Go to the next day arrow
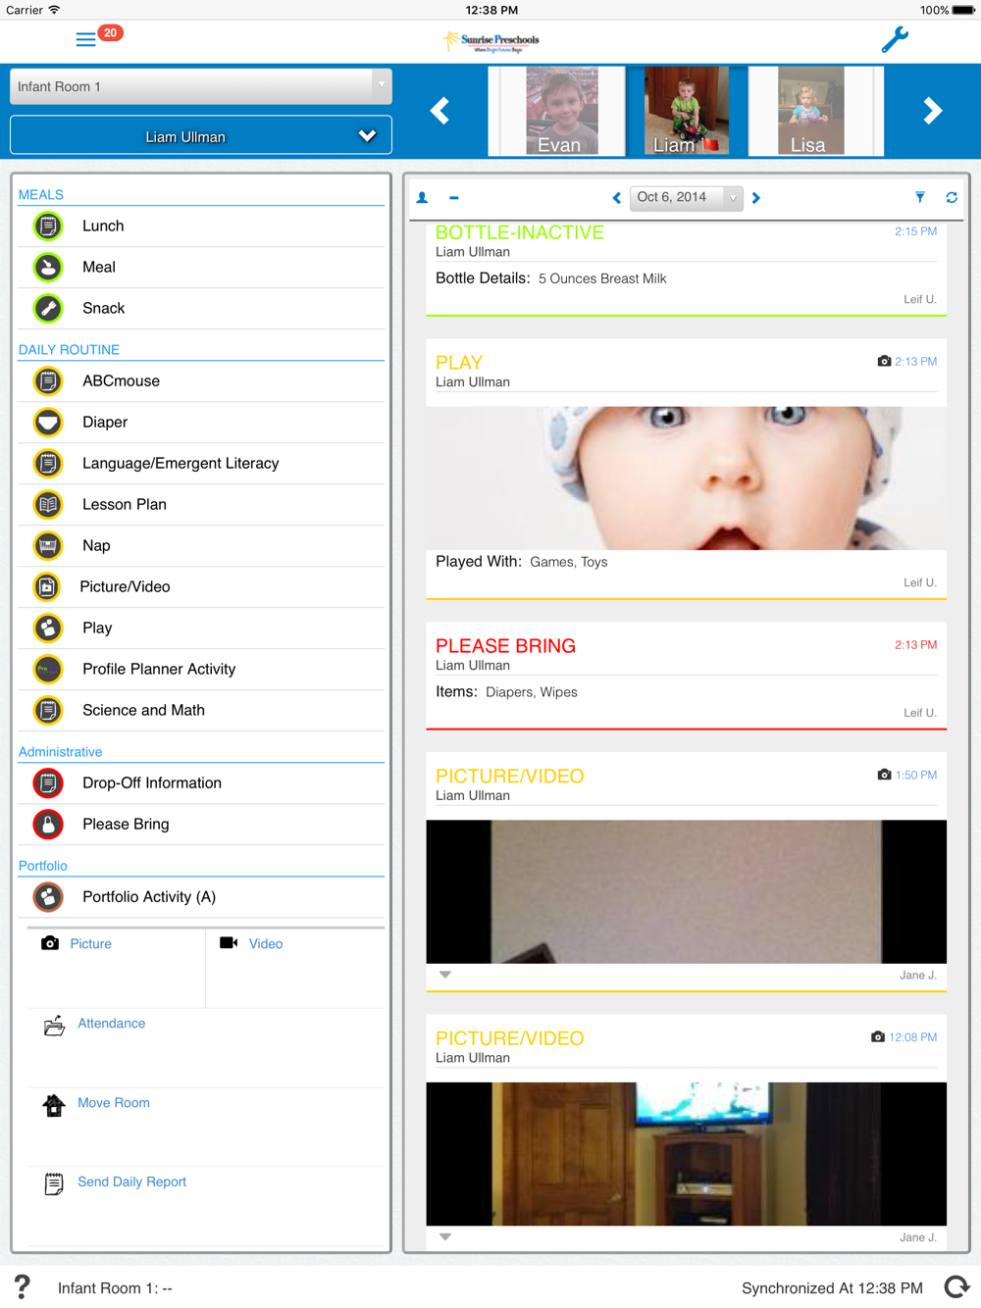This screenshot has width=981, height=1308. click(756, 197)
